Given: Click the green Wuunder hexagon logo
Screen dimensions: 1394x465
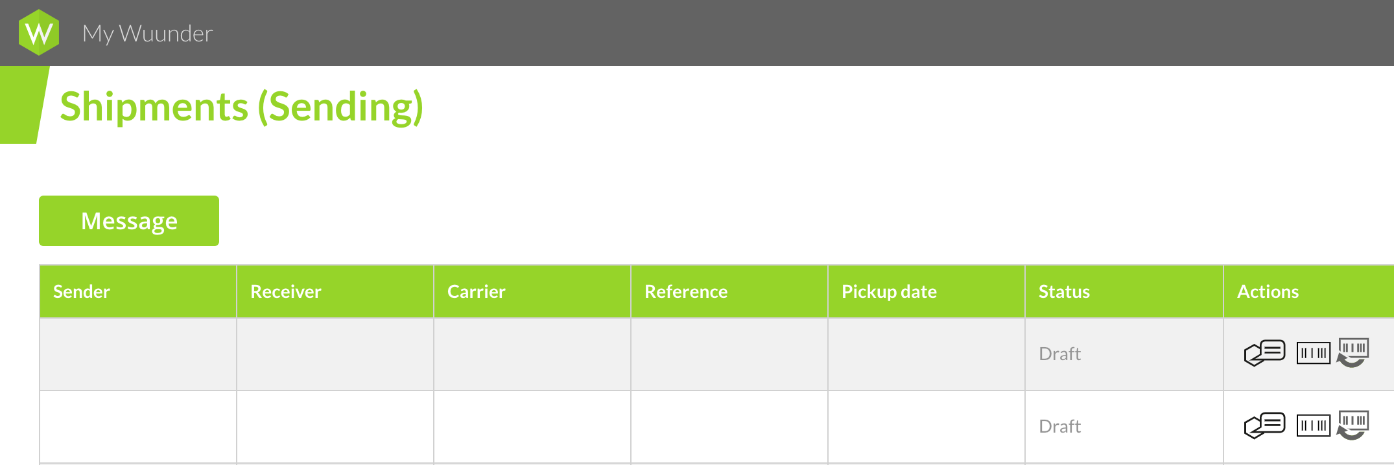Looking at the screenshot, I should [39, 32].
